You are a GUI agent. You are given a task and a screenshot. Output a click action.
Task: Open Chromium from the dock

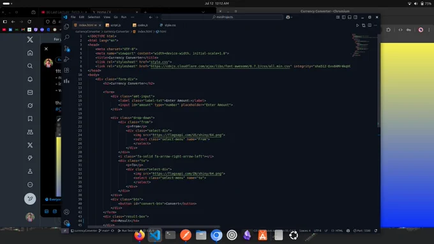point(216,235)
